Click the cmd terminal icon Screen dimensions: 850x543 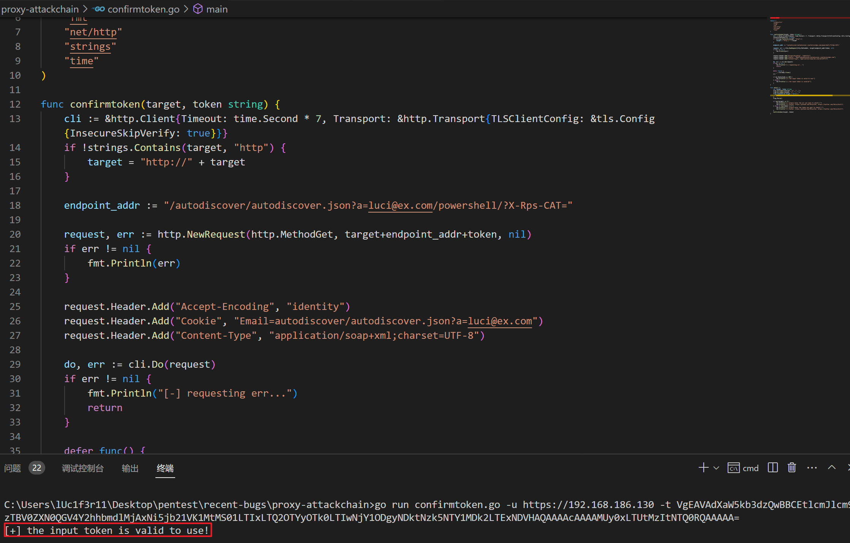pos(733,468)
